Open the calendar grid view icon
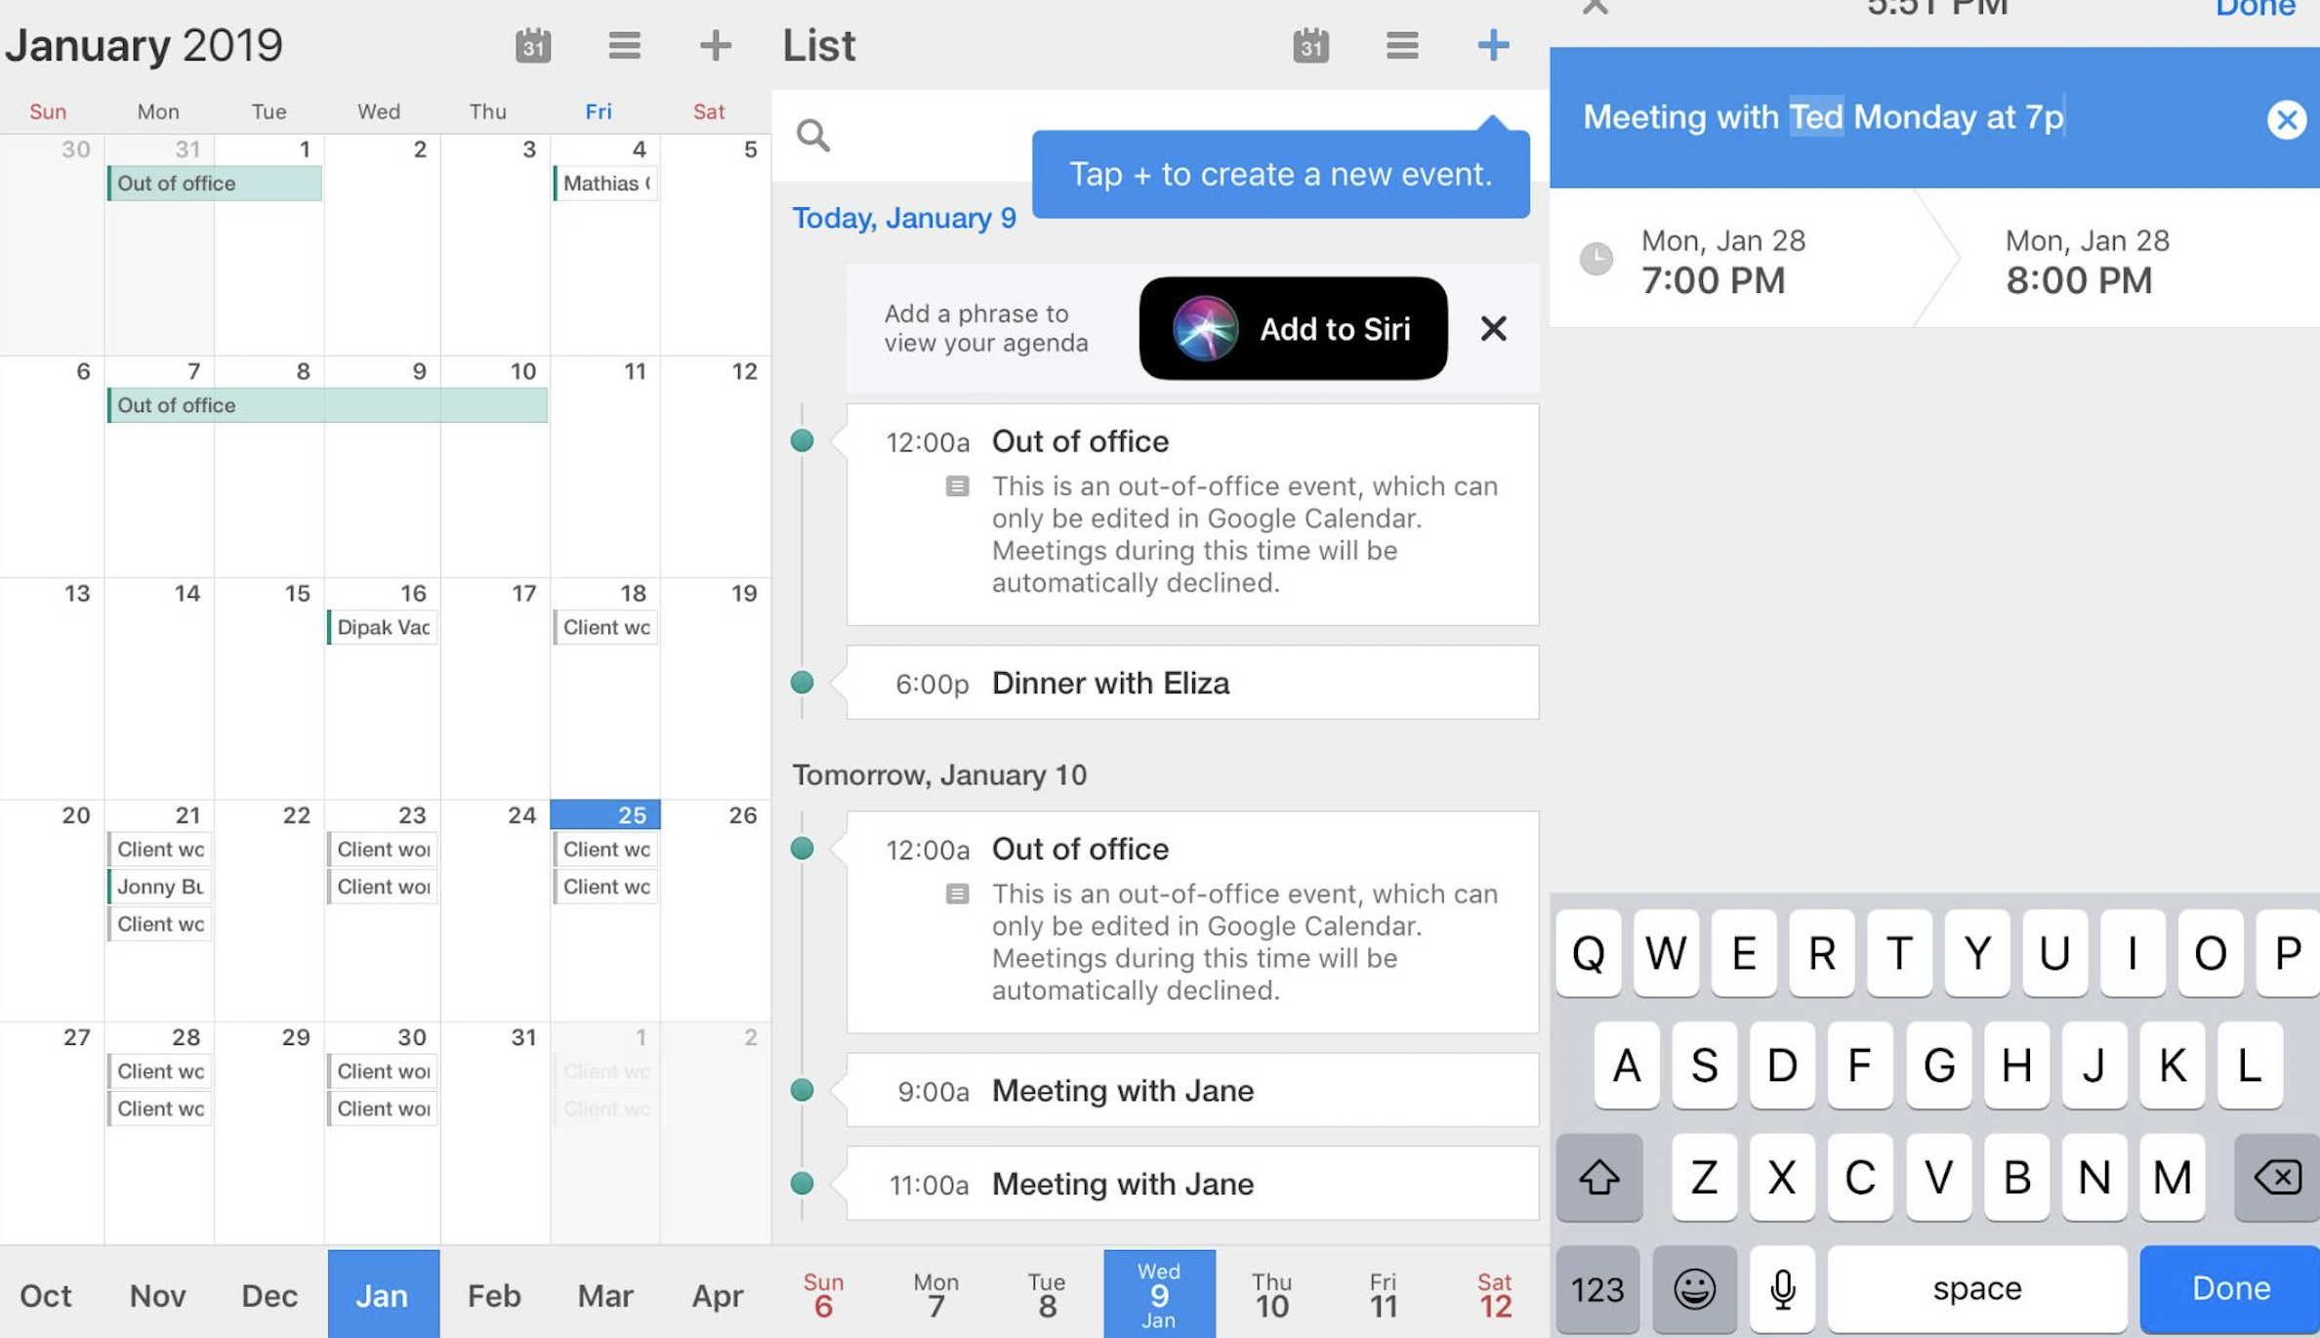2320x1338 pixels. [x=534, y=43]
